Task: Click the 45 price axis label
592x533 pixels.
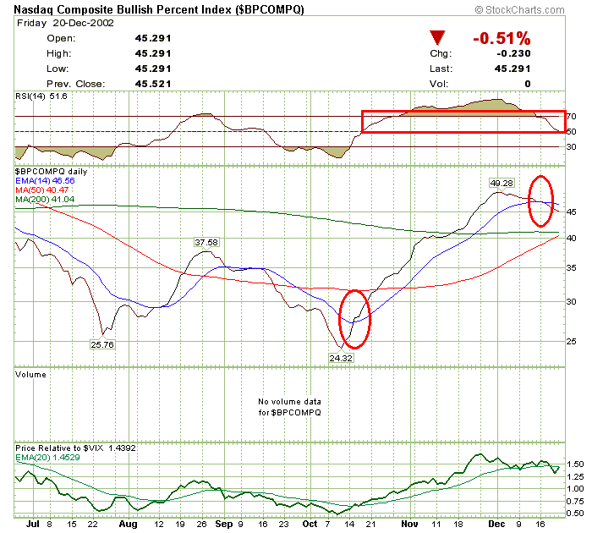Action: (x=571, y=212)
